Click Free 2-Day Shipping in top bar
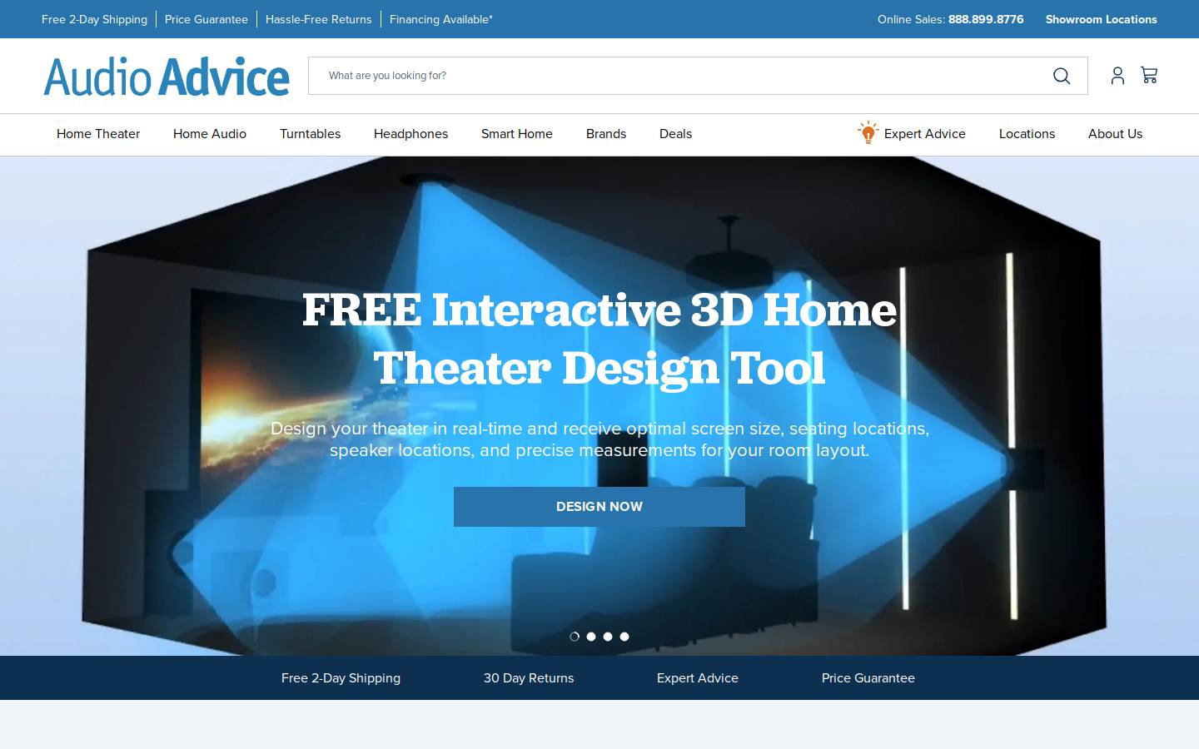This screenshot has height=749, width=1199. click(x=94, y=19)
